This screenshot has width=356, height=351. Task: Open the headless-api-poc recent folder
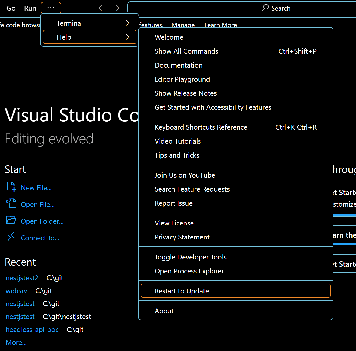(x=32, y=329)
